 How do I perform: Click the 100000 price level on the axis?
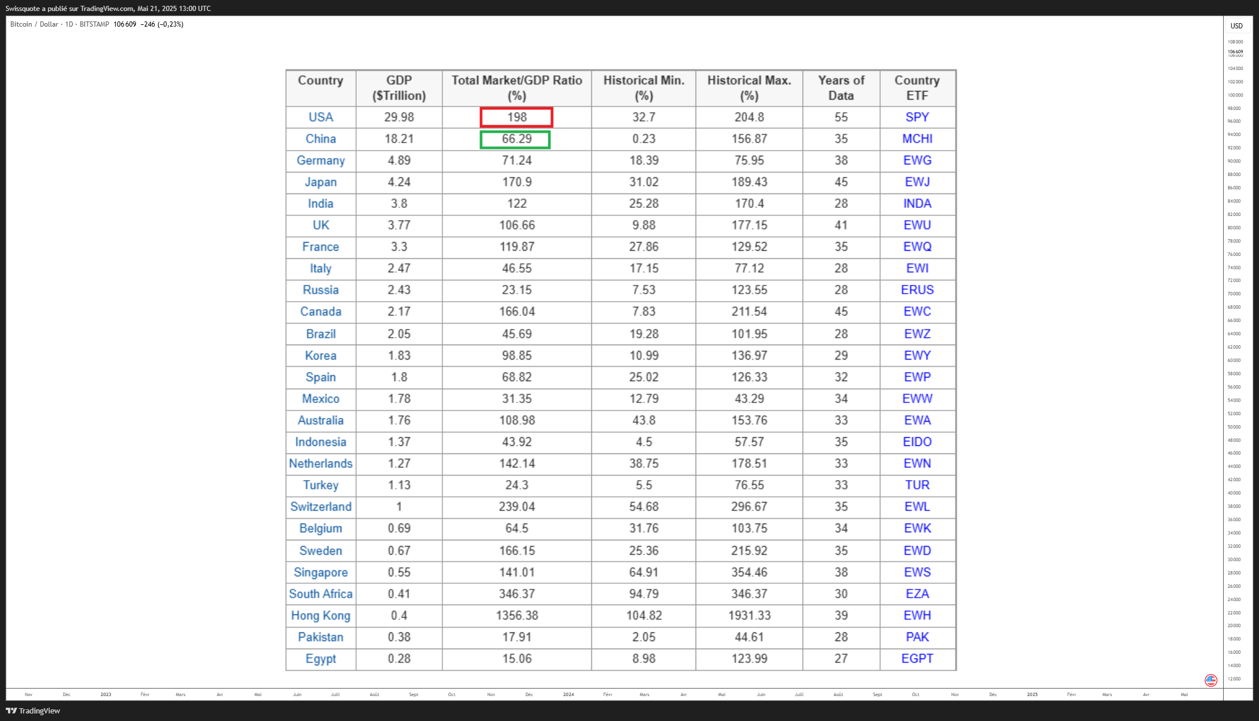tap(1235, 95)
